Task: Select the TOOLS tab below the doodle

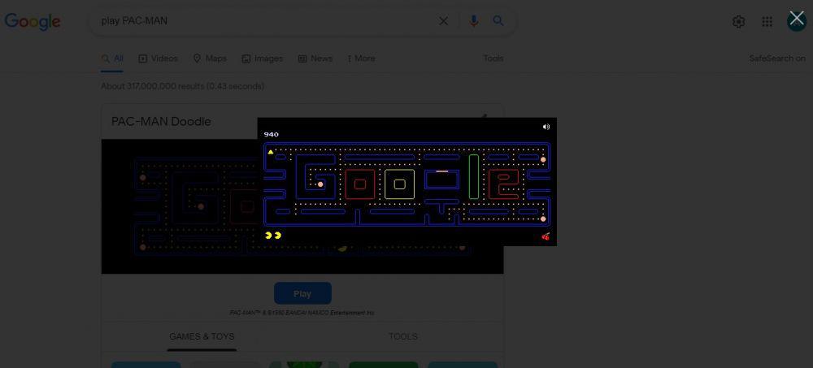Action: coord(403,336)
